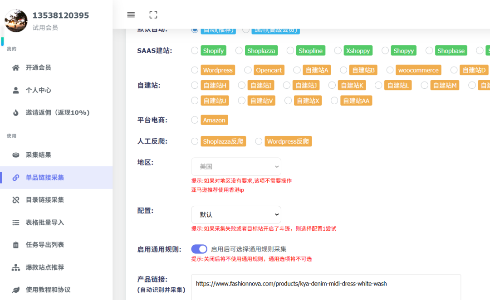Click the icon beside 任务导出列表

(16, 245)
